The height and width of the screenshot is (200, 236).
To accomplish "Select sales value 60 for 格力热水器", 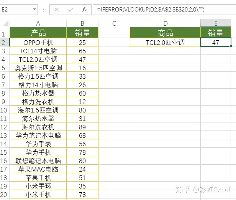I will click(82, 93).
